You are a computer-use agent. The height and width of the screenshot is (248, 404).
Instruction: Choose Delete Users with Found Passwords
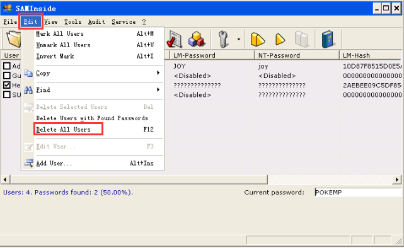click(93, 118)
